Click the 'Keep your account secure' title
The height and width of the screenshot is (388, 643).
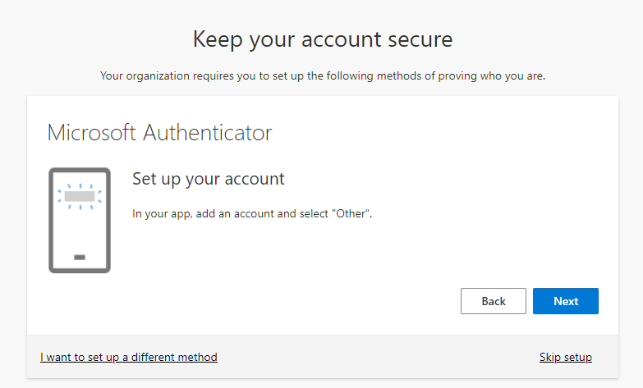(x=323, y=39)
